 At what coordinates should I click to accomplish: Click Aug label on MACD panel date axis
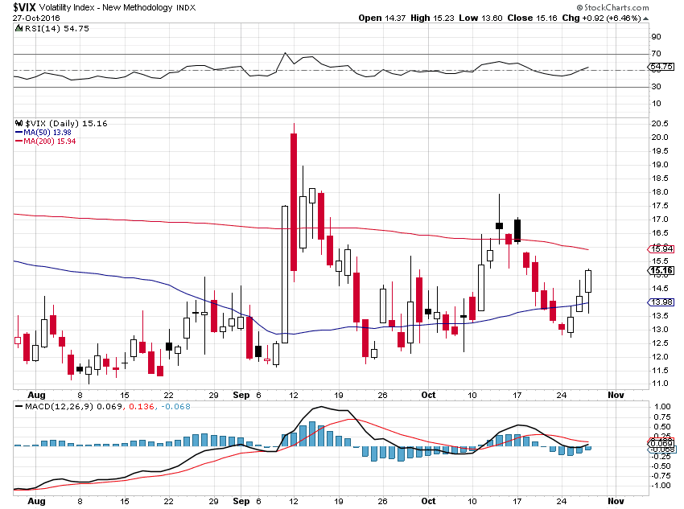[x=36, y=501]
